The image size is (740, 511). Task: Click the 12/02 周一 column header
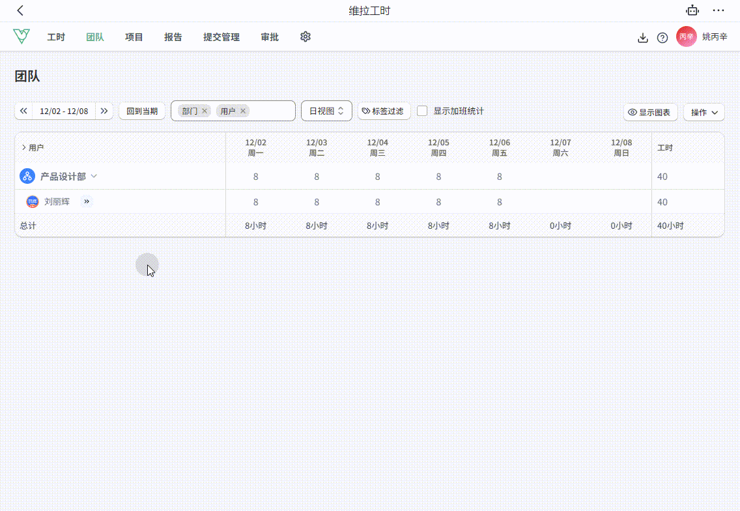click(x=256, y=148)
